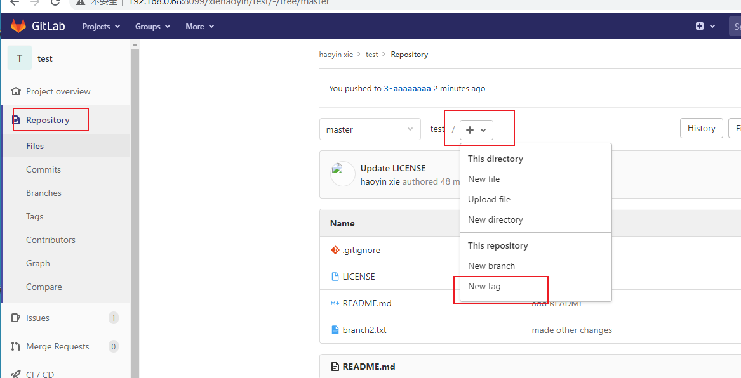Screen dimensions: 741x378
Task: Open the 3-aaaaaaaa branch link
Action: (406, 88)
